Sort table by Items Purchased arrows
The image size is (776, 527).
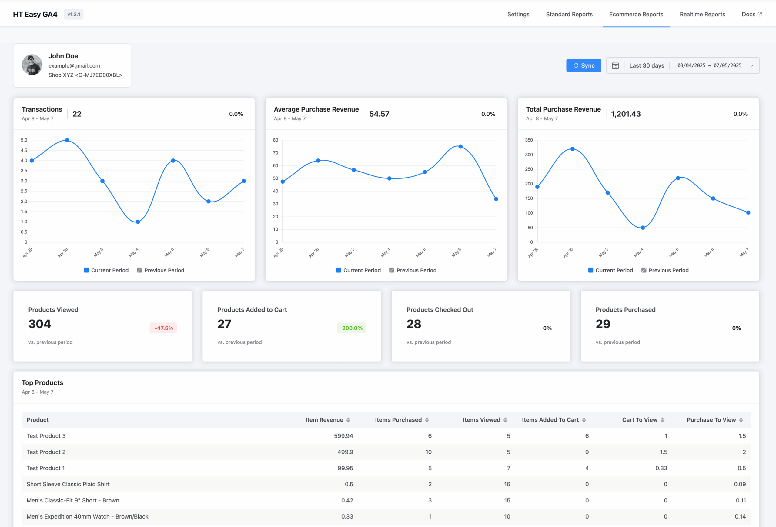click(x=427, y=420)
